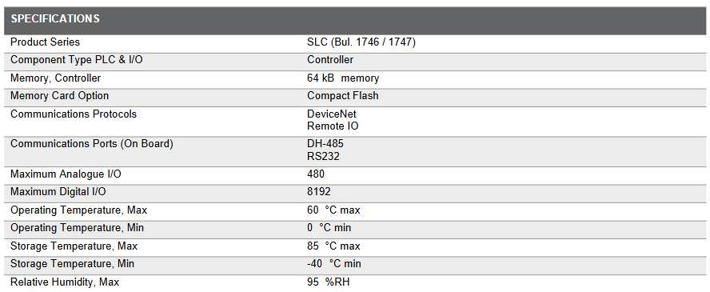Select the 60 °C max operating temperature
This screenshot has width=710, height=292.
point(333,210)
